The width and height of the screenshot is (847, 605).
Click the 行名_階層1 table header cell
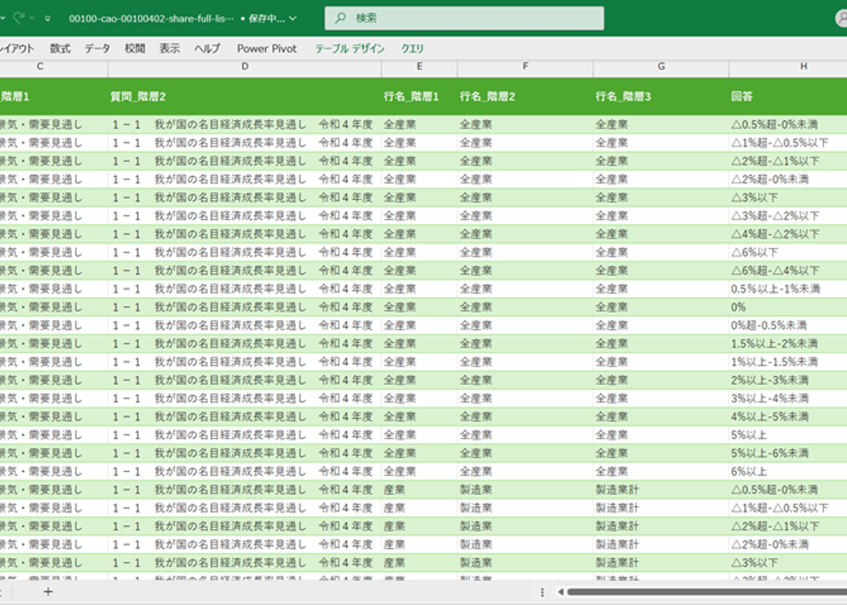pyautogui.click(x=419, y=96)
